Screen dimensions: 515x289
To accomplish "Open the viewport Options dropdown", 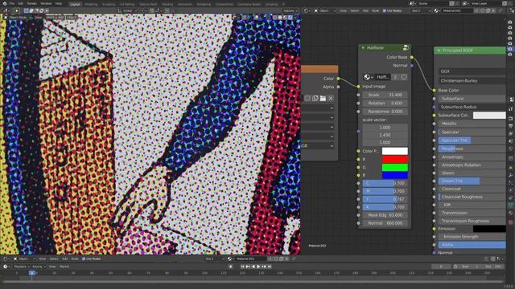I will pyautogui.click(x=290, y=10).
